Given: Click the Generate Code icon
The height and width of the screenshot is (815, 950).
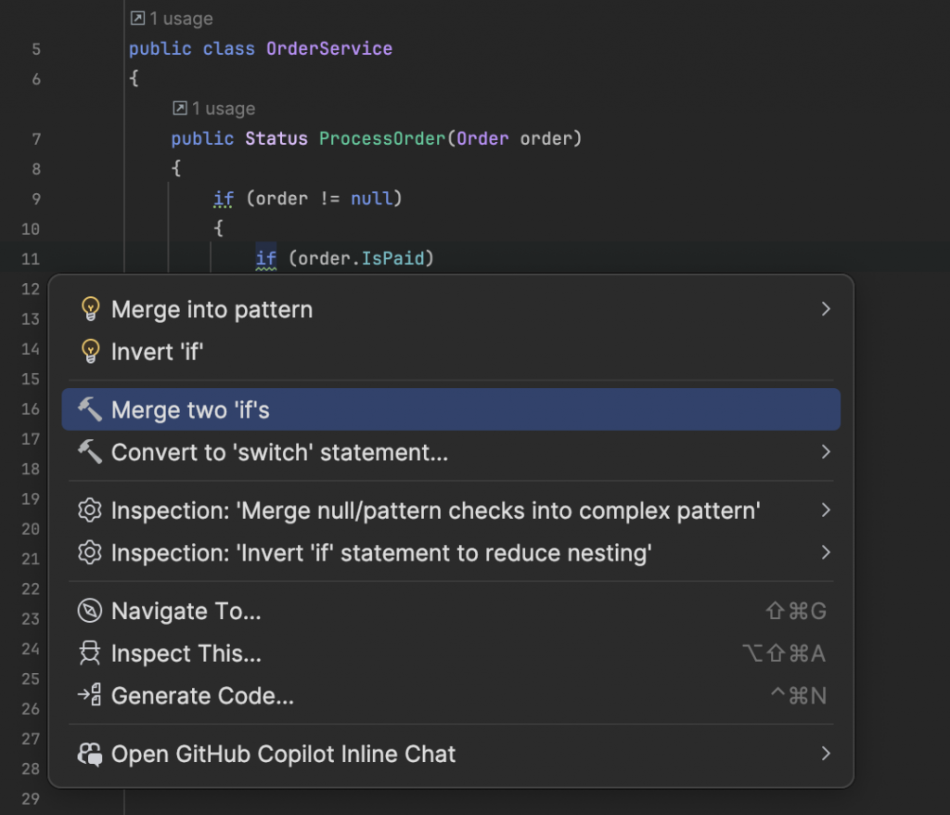Looking at the screenshot, I should (x=90, y=695).
